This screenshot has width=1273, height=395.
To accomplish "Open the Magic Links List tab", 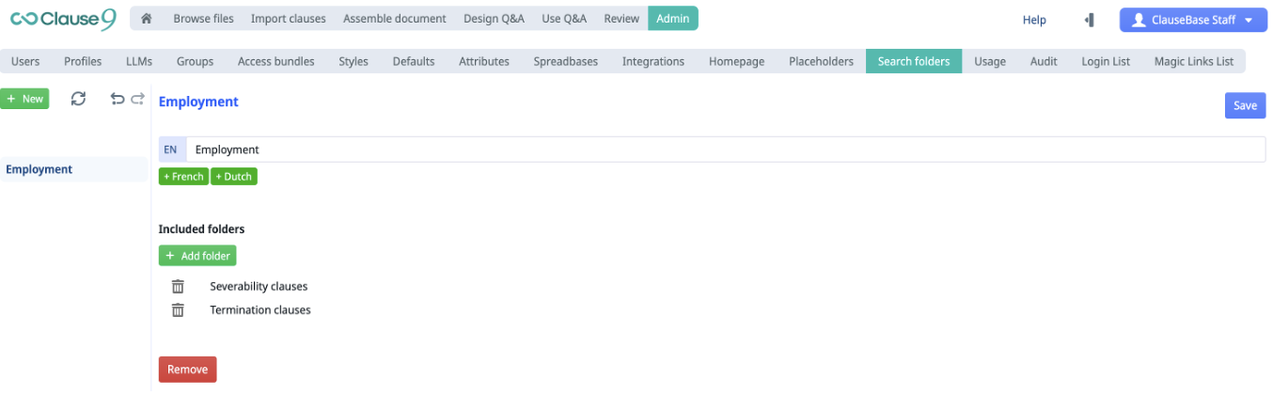I will point(1193,61).
